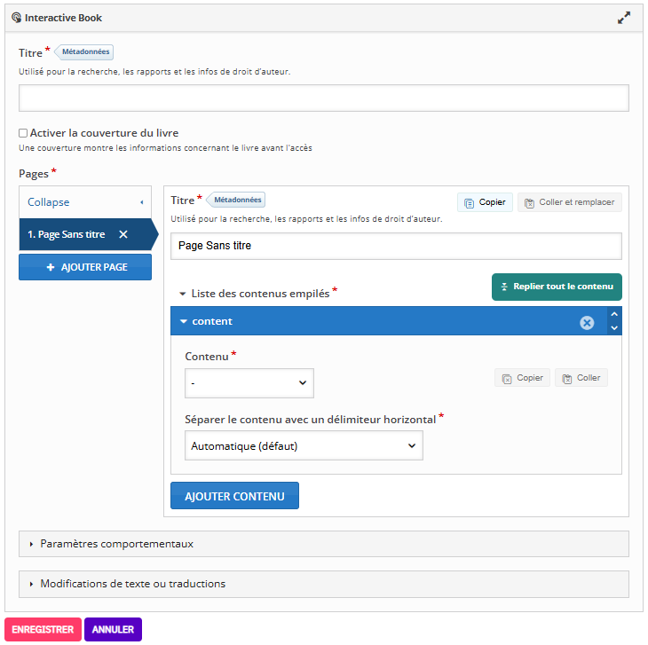Collapse the blue content block header
Image resolution: width=648 pixels, height=645 pixels.
[x=211, y=321]
